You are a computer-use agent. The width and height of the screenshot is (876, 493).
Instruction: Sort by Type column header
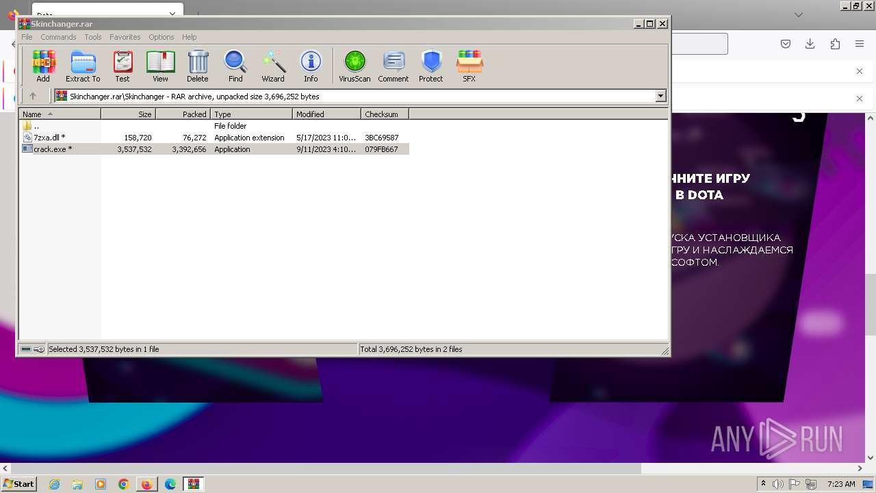tap(252, 114)
